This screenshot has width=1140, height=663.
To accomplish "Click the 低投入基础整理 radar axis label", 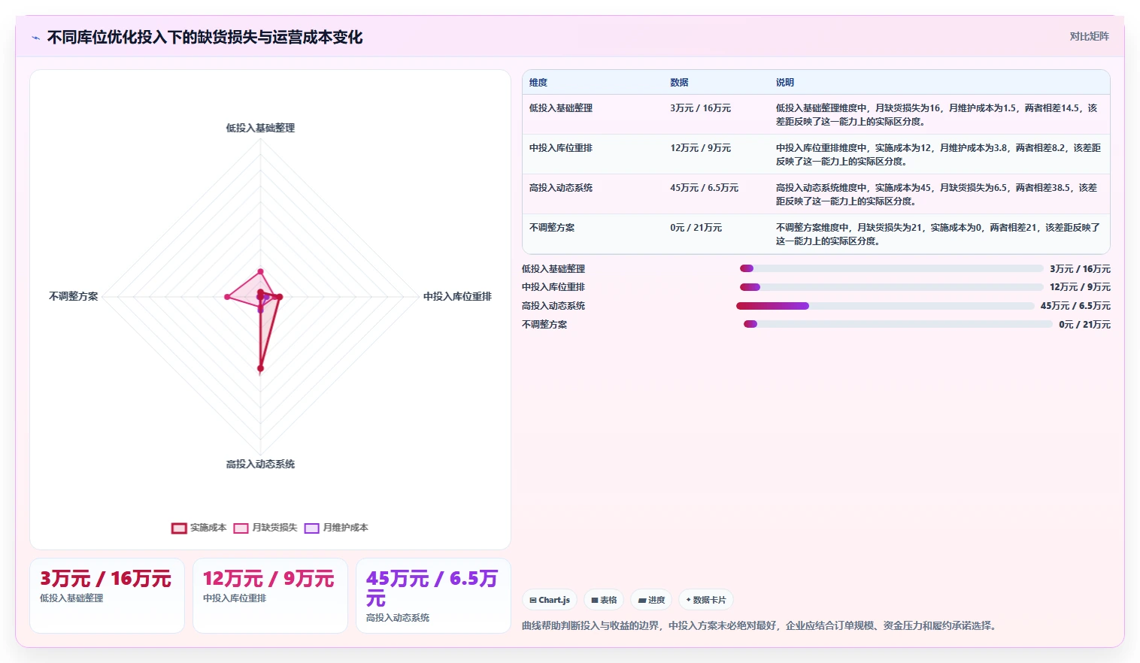I will [x=260, y=128].
